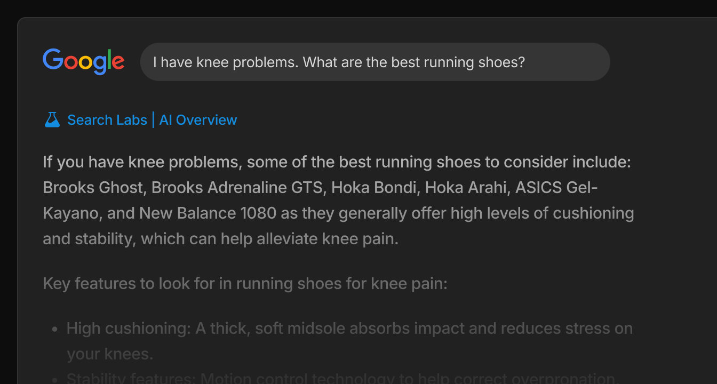Click the "Key features to look for" heading
Viewport: 717px width, 384px height.
click(x=245, y=284)
